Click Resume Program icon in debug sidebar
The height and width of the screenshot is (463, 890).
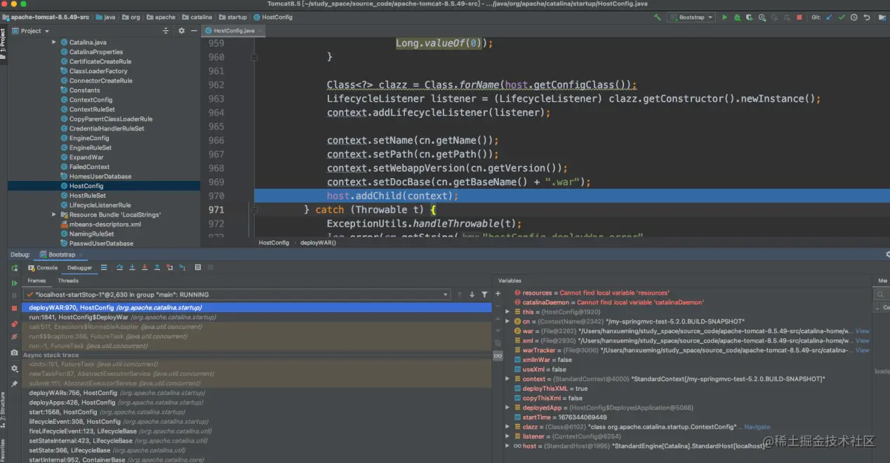pyautogui.click(x=14, y=283)
